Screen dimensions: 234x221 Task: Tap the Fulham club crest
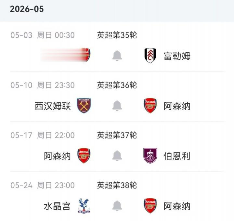(x=150, y=56)
